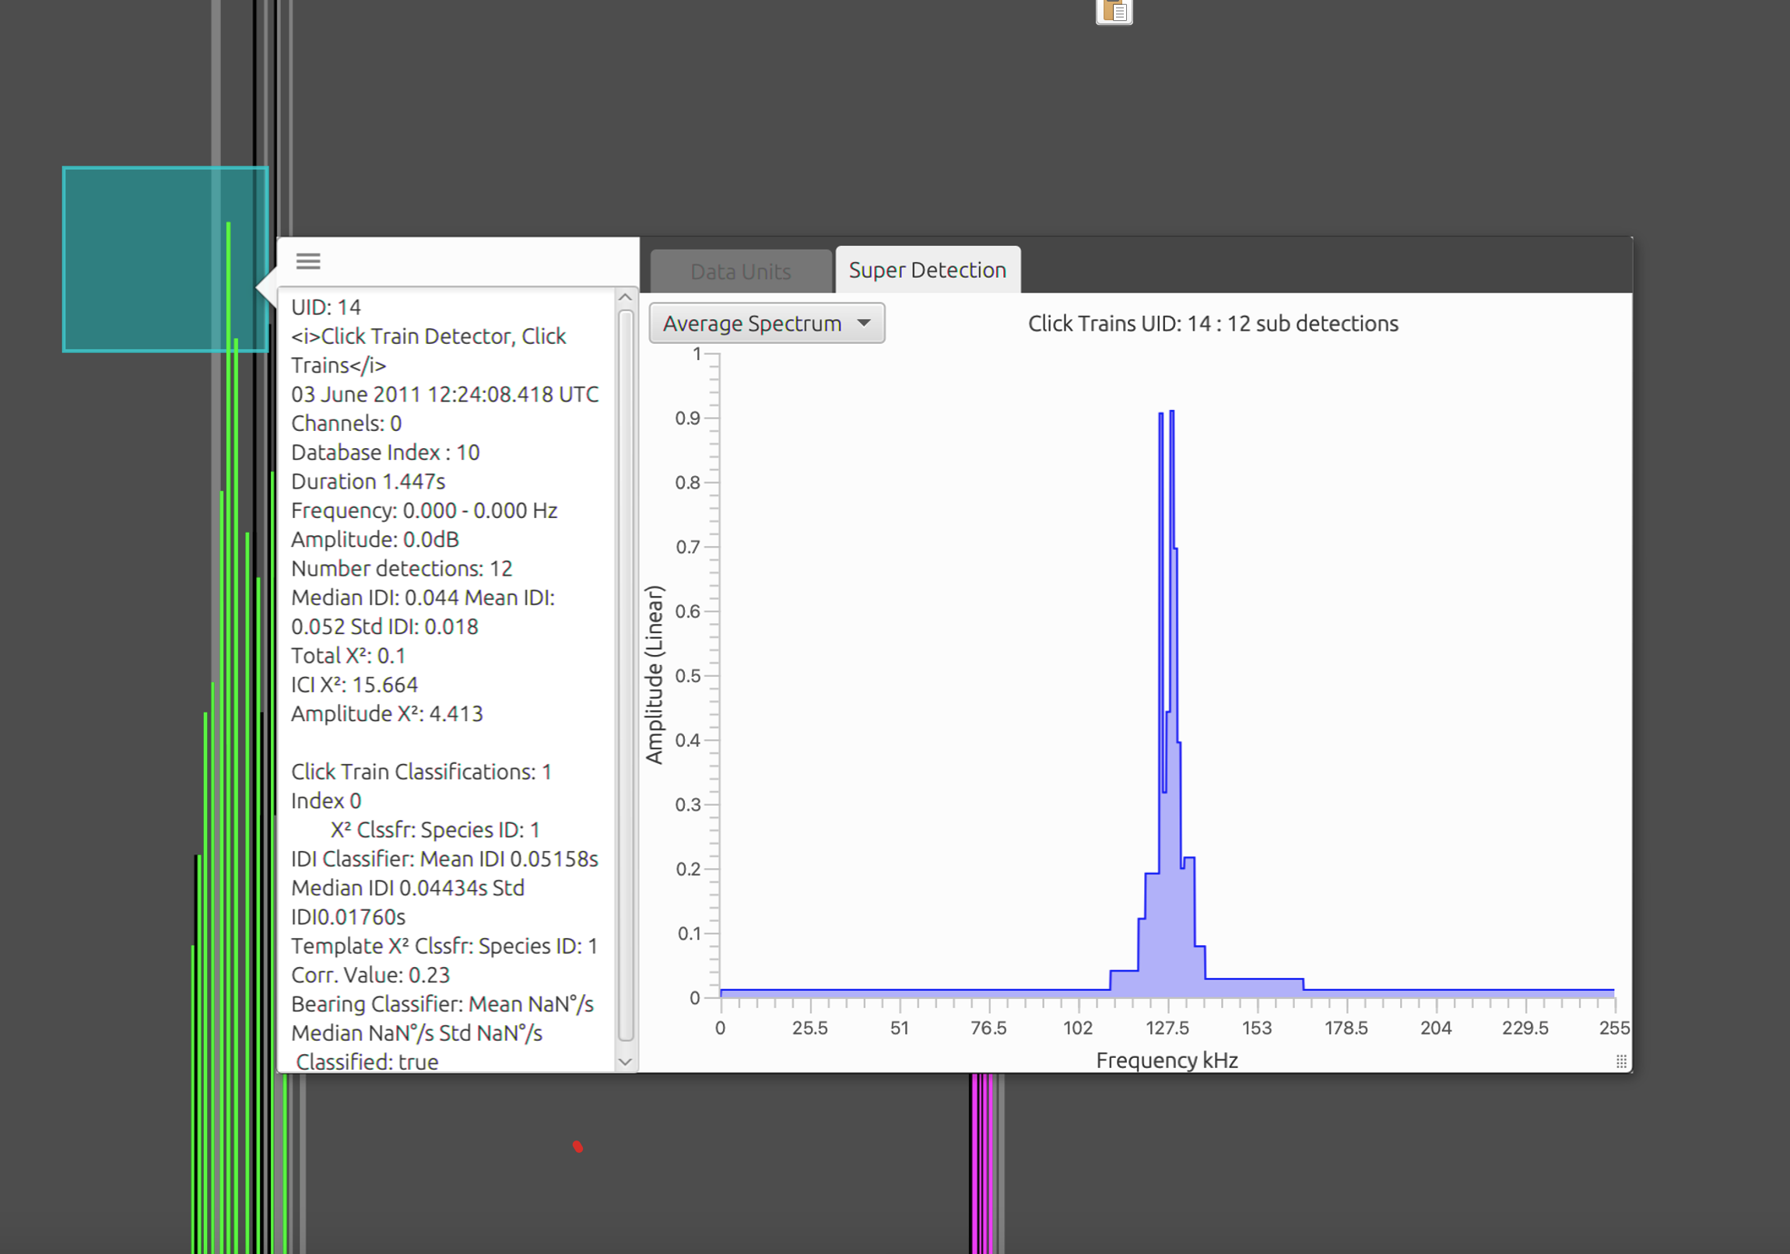This screenshot has height=1254, width=1790.
Task: Click the 'Duration 1.447s' line
Action: [x=368, y=482]
